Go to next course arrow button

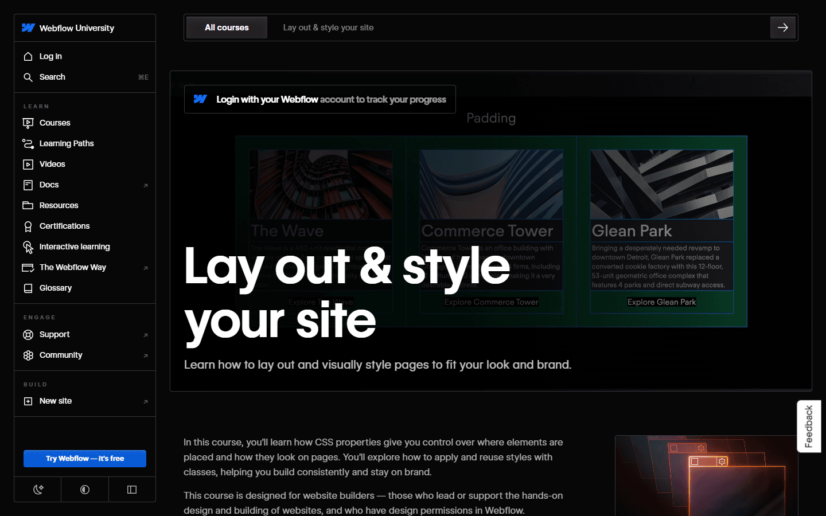[x=783, y=28]
